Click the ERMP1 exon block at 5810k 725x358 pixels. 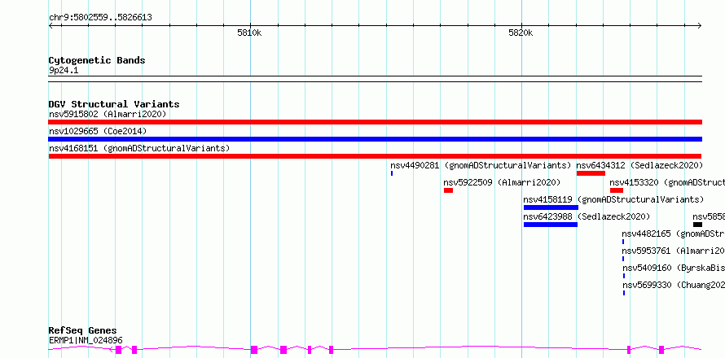click(x=254, y=350)
